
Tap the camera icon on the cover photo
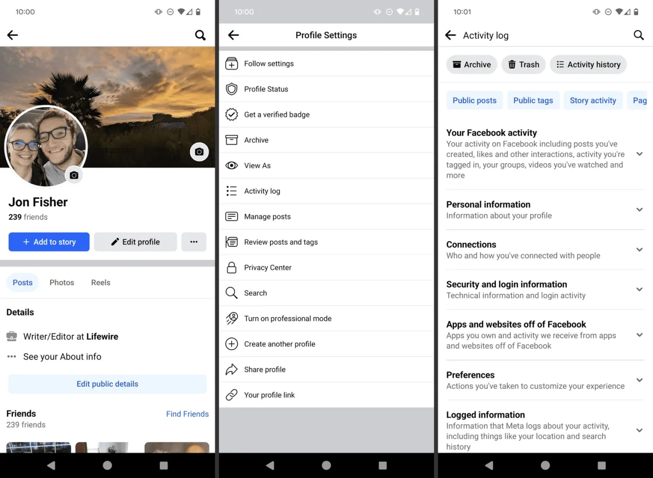pos(199,152)
